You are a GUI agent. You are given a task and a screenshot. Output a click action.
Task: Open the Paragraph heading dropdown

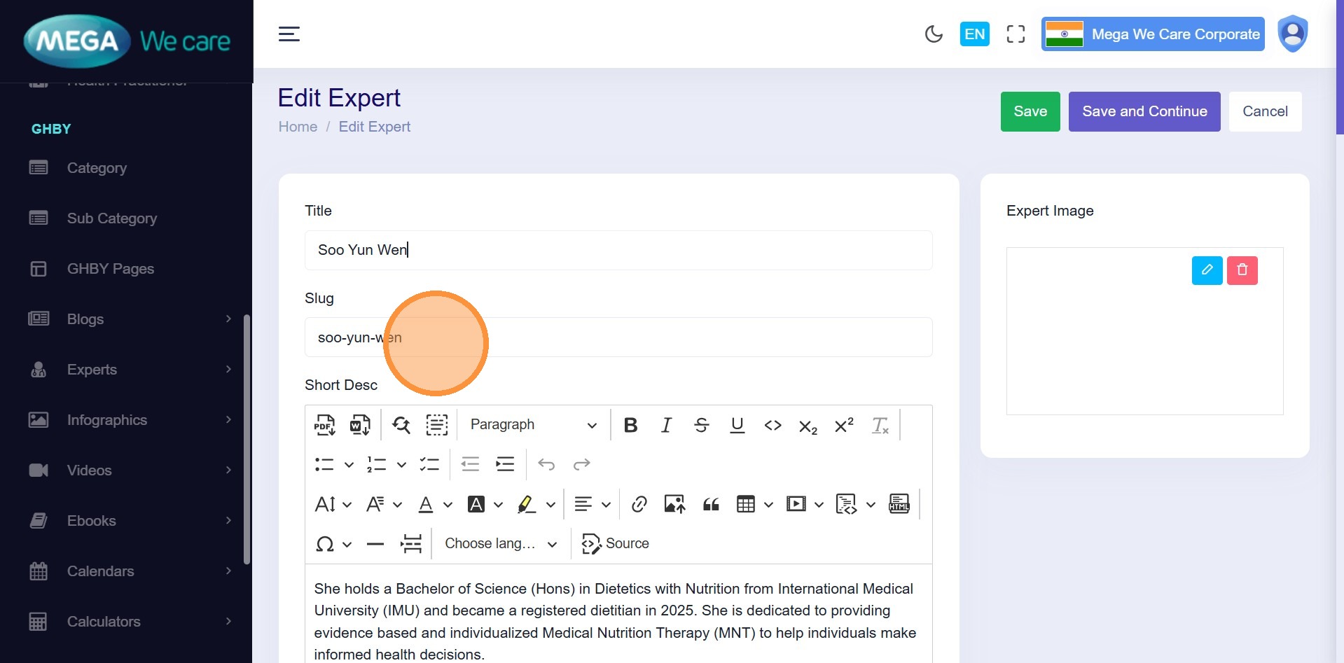point(533,425)
